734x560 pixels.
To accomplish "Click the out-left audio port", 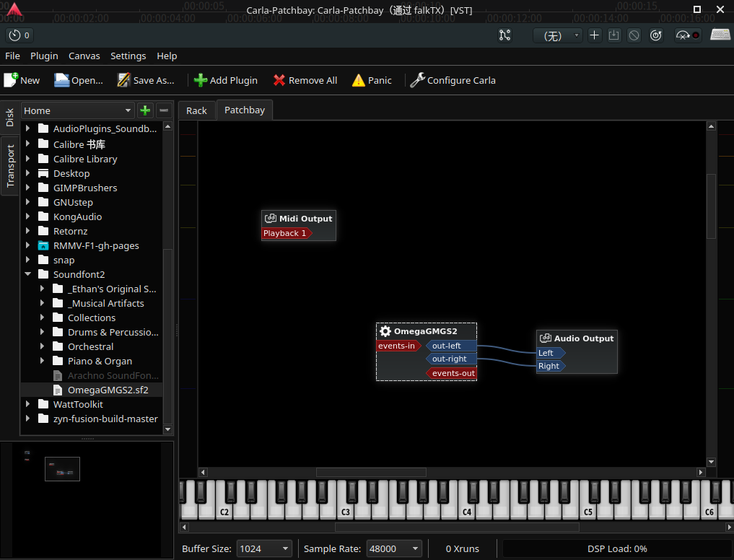I will (x=451, y=346).
